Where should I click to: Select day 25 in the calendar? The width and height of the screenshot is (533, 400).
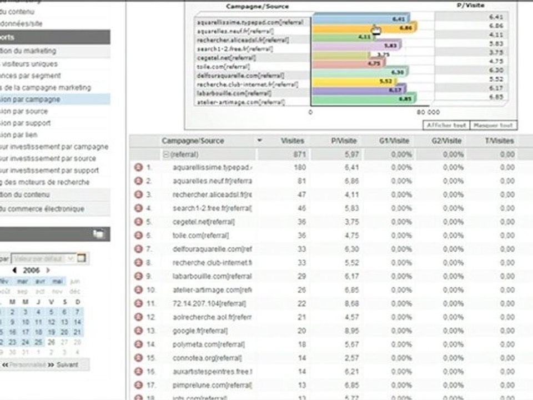coord(38,342)
